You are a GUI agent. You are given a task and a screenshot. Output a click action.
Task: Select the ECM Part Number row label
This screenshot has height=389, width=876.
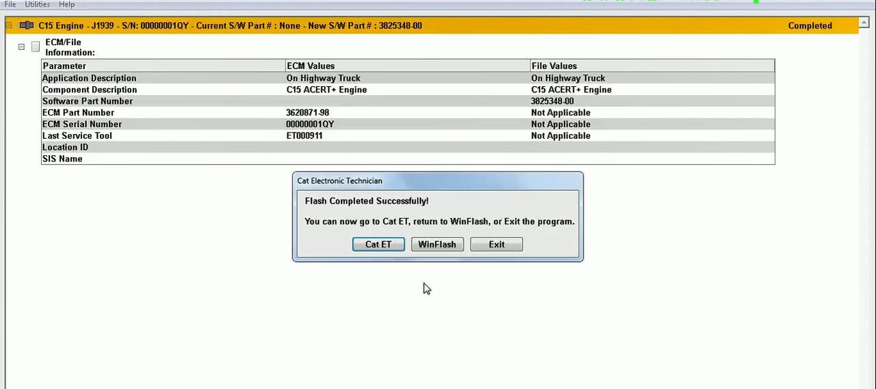78,113
